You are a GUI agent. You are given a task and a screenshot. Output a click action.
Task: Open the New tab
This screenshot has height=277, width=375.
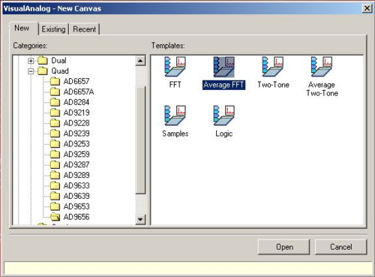point(22,28)
